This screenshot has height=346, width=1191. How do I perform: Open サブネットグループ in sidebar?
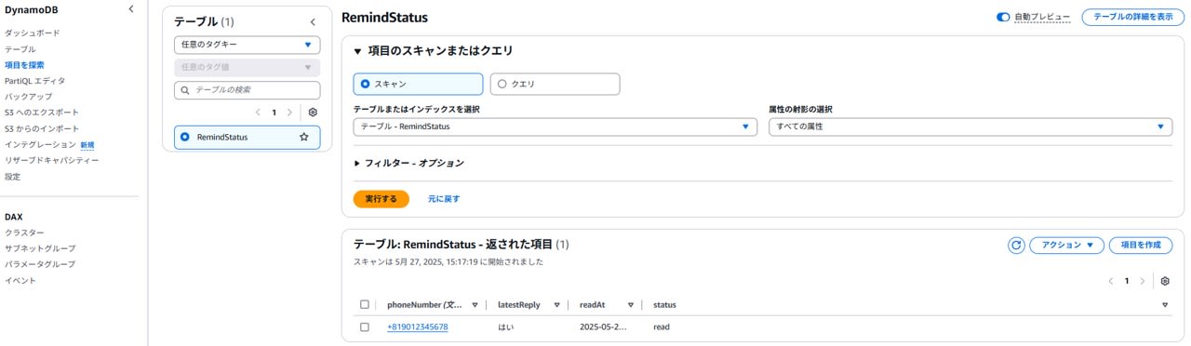coord(40,248)
